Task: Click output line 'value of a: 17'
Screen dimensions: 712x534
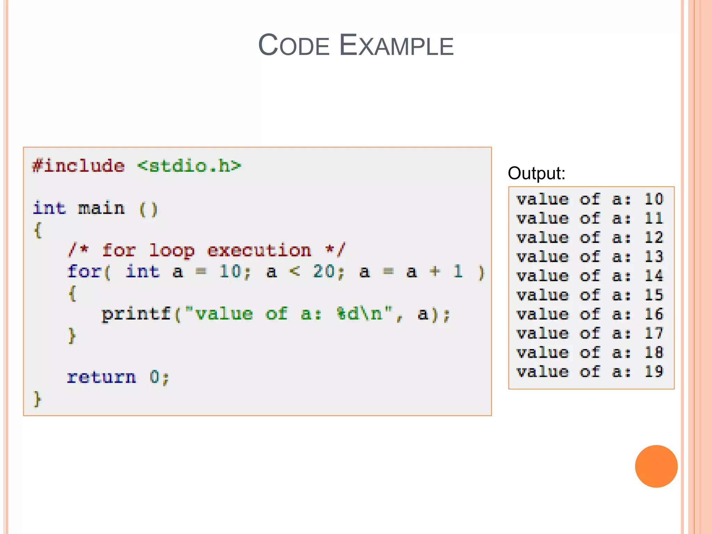Action: [590, 333]
